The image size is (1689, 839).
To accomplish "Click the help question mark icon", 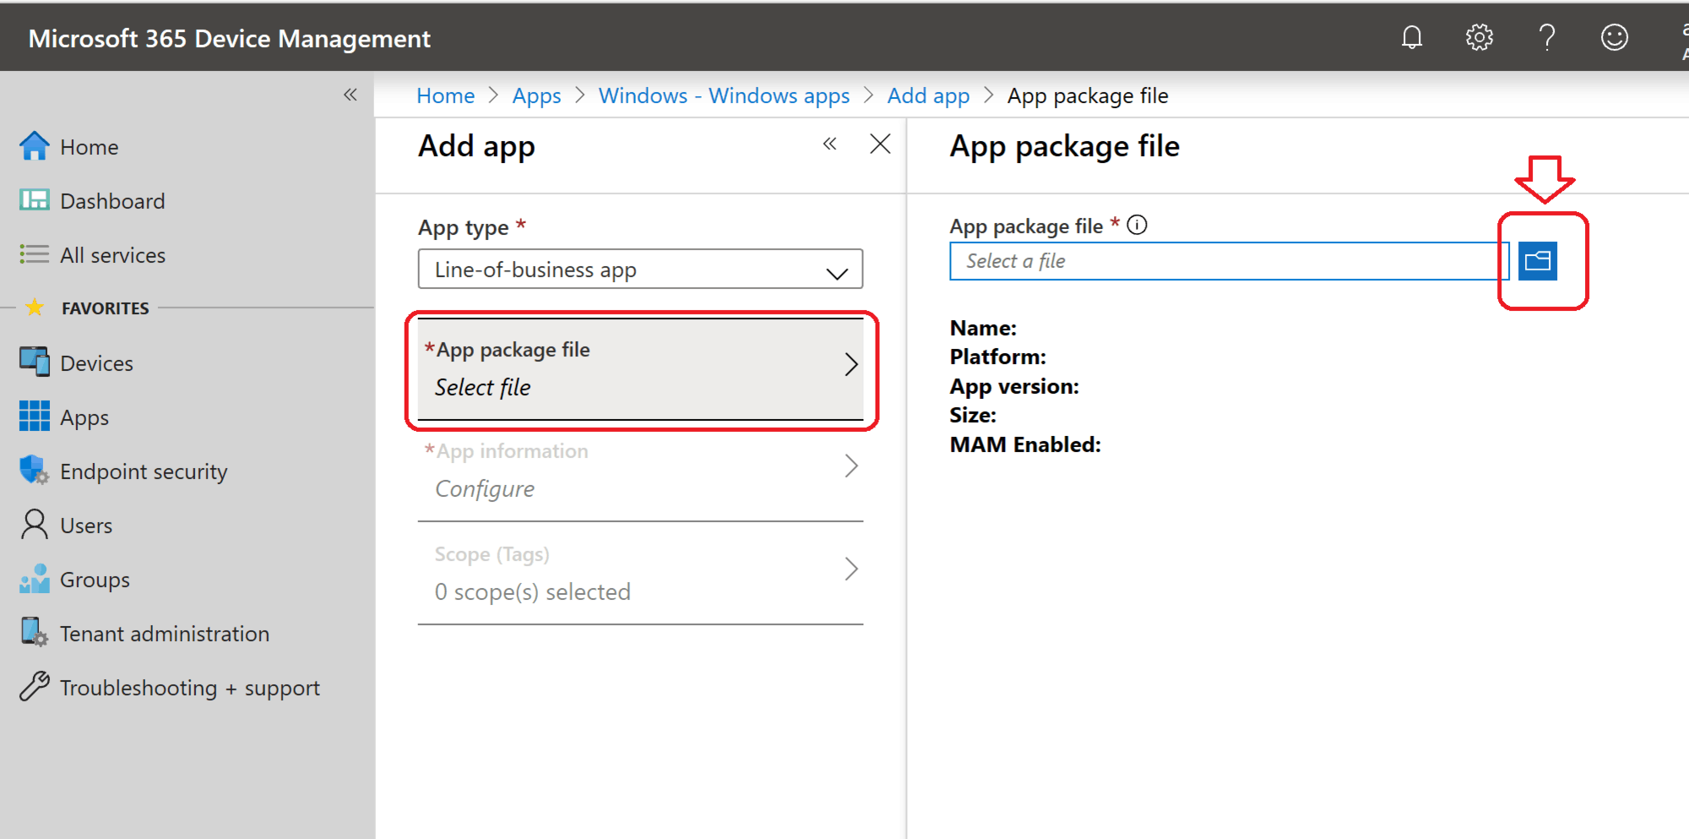I will (1546, 38).
